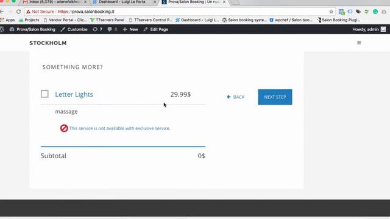The height and width of the screenshot is (219, 390).
Task: Click the red prohibited warning icon
Action: (64, 128)
